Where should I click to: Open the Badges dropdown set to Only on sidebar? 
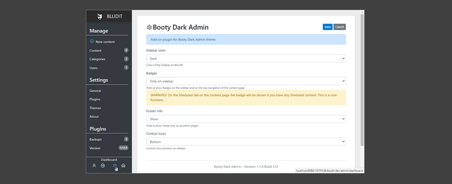pyautogui.click(x=246, y=81)
